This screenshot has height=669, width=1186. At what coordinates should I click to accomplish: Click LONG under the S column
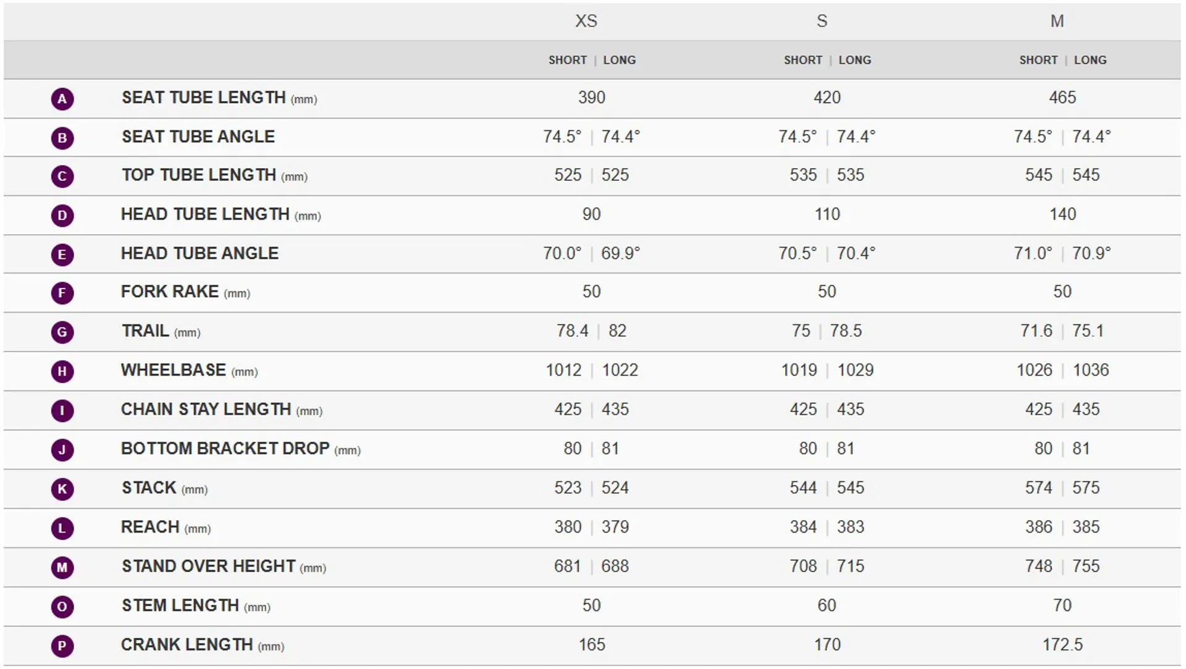coord(855,61)
